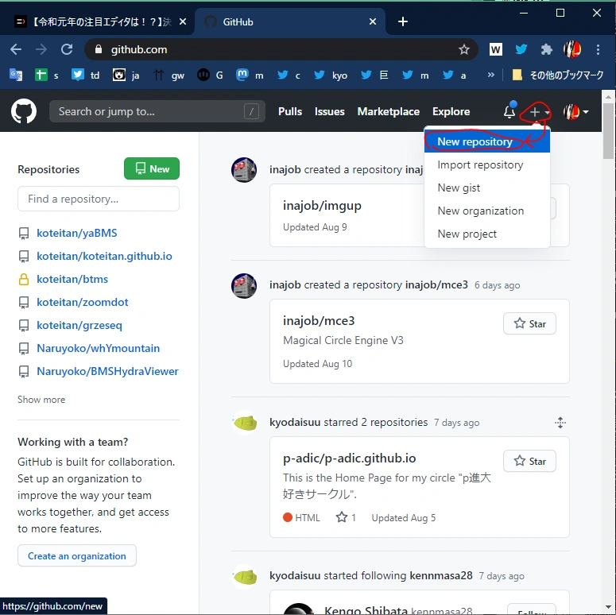Choose New gist menu item
616x615 pixels.
(x=486, y=188)
